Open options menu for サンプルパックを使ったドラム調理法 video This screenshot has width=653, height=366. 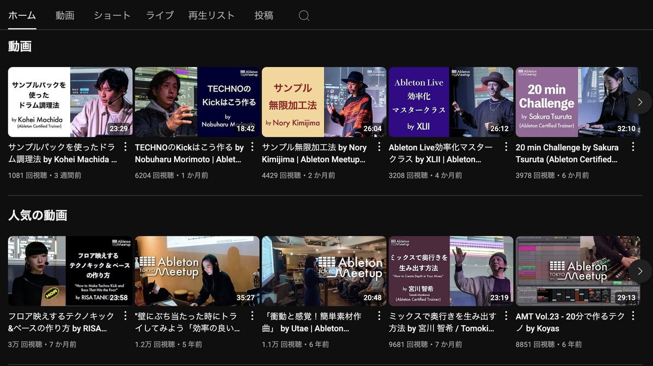tap(125, 147)
